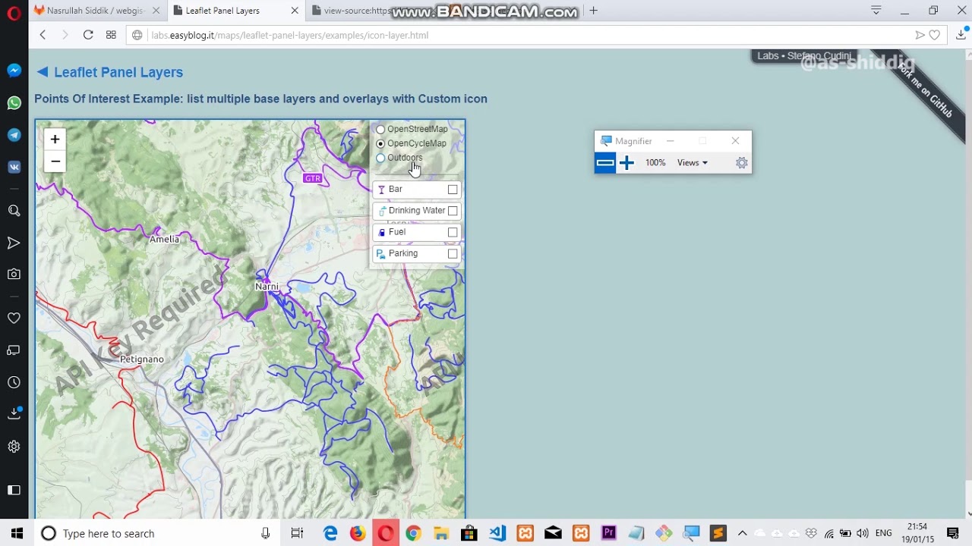Open Messenger in Opera sidebar

click(x=14, y=71)
